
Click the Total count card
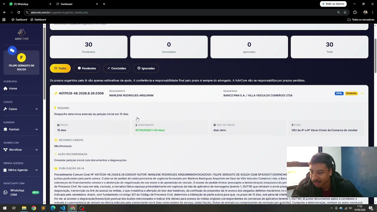pyautogui.click(x=330, y=47)
